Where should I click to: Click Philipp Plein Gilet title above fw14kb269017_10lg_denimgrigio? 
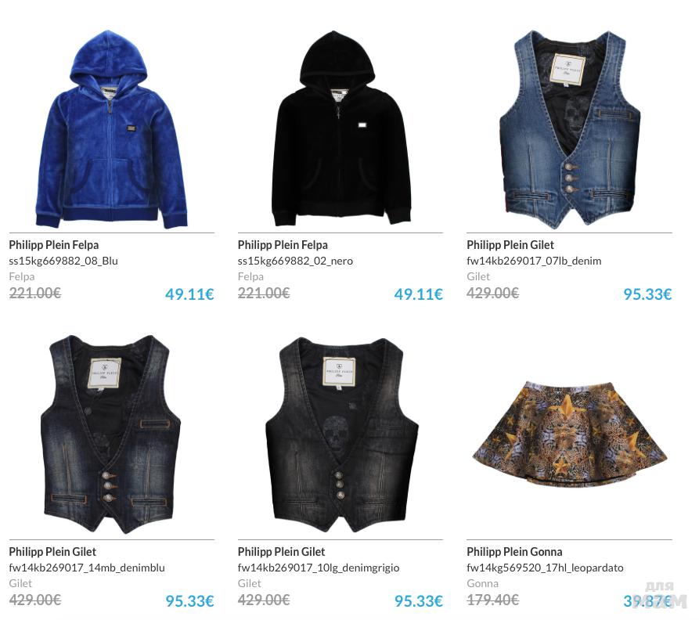click(281, 551)
